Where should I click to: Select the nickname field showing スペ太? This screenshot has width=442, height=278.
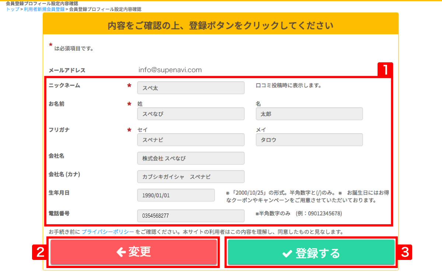pyautogui.click(x=190, y=88)
